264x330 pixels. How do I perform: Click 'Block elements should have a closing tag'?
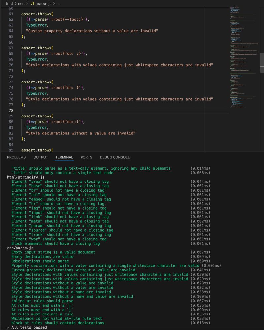[55, 244]
